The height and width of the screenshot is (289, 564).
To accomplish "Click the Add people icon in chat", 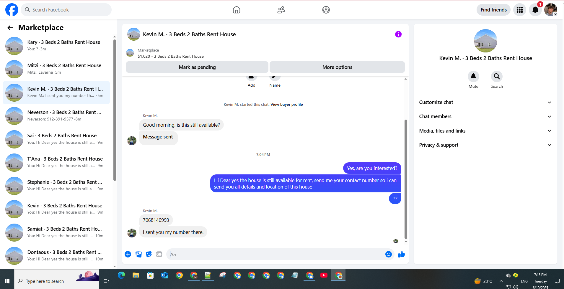I will click(x=251, y=78).
